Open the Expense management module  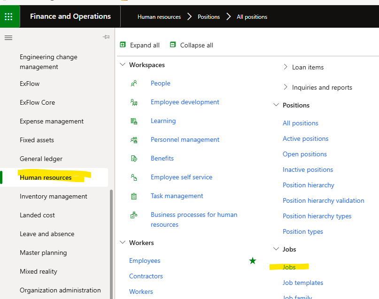pos(52,121)
